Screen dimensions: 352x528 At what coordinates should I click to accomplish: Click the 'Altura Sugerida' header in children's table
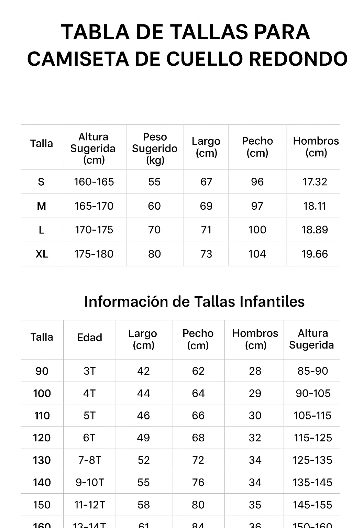[x=312, y=339]
